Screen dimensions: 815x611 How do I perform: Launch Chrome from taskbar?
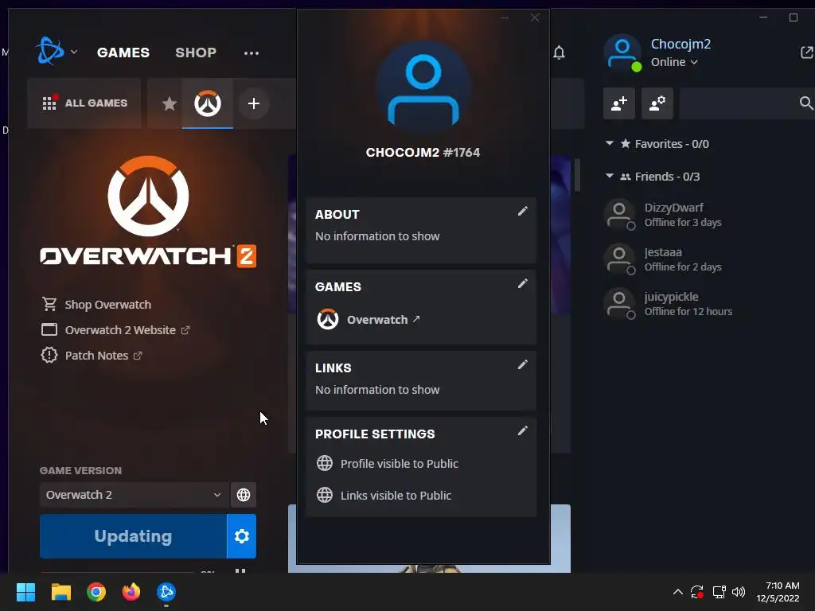click(96, 592)
